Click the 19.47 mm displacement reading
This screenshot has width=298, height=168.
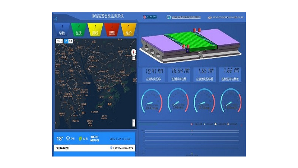154,71
